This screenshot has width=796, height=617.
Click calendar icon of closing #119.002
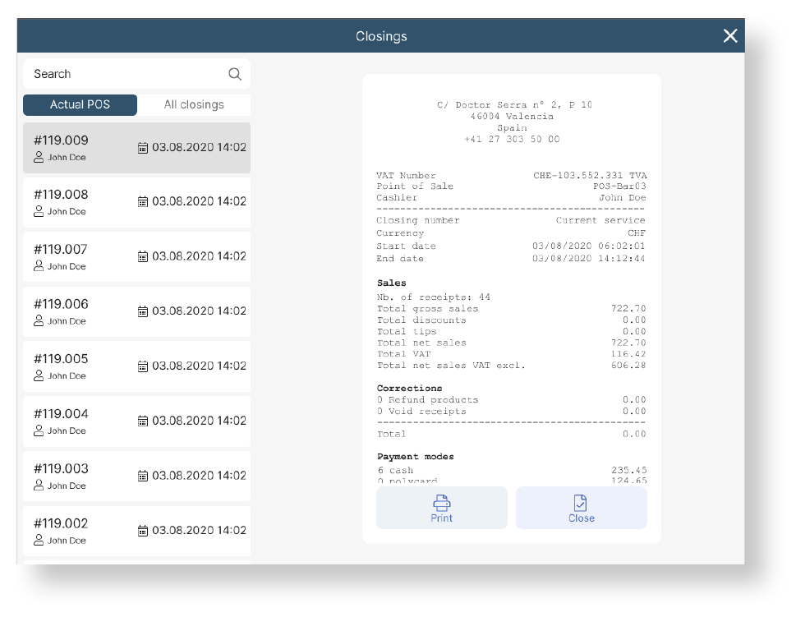coord(143,531)
